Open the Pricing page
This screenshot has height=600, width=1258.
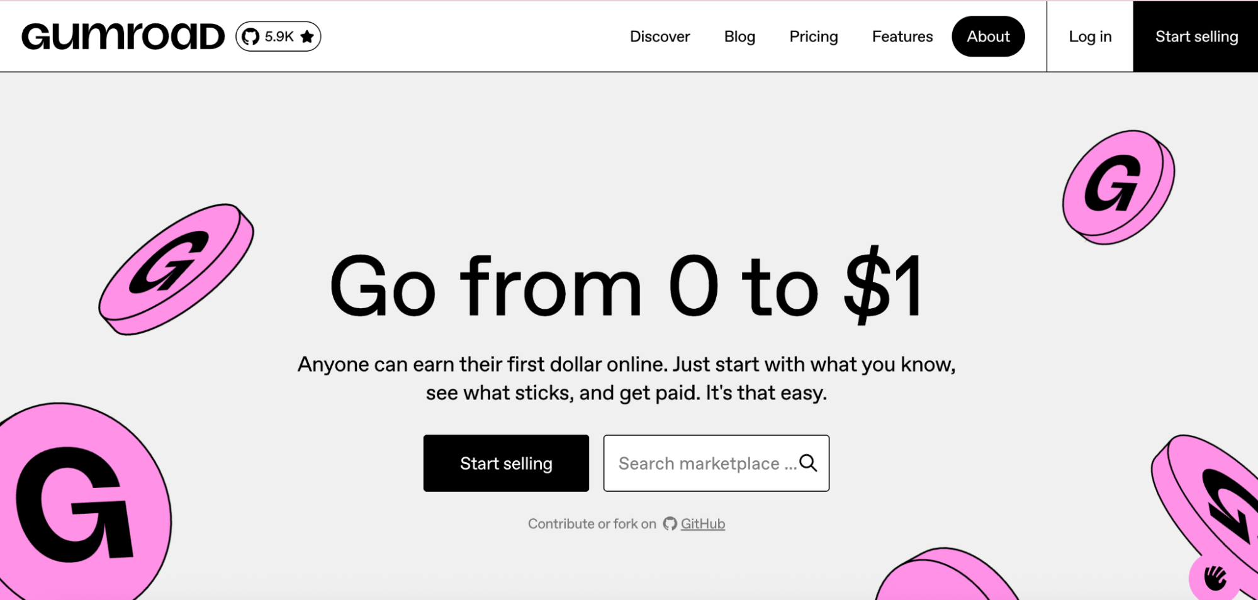814,36
